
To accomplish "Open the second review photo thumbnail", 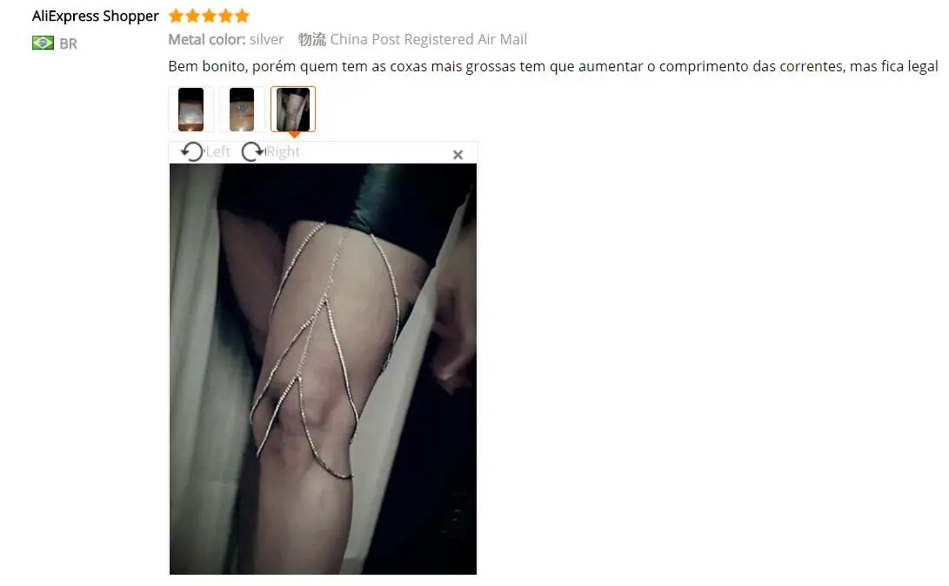I will coord(242,110).
